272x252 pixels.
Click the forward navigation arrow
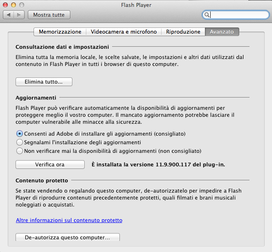pos(19,15)
